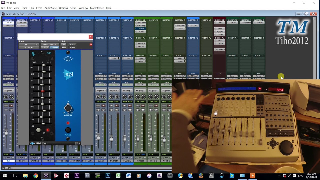Viewport: 320px width, 180px height.
Task: Open Microsoft Word from taskbar
Action: coord(128,176)
